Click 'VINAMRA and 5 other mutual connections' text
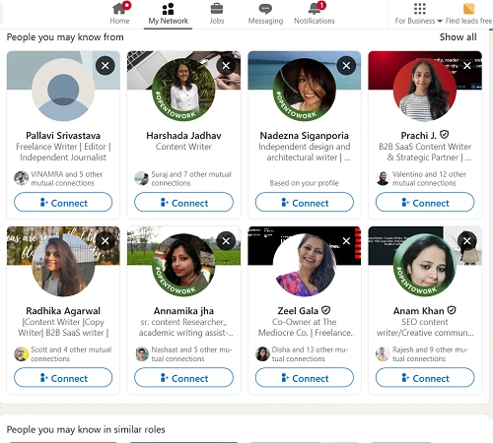 point(67,178)
